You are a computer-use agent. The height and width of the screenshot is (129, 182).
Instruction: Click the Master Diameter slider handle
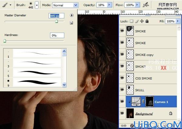(x=56, y=21)
